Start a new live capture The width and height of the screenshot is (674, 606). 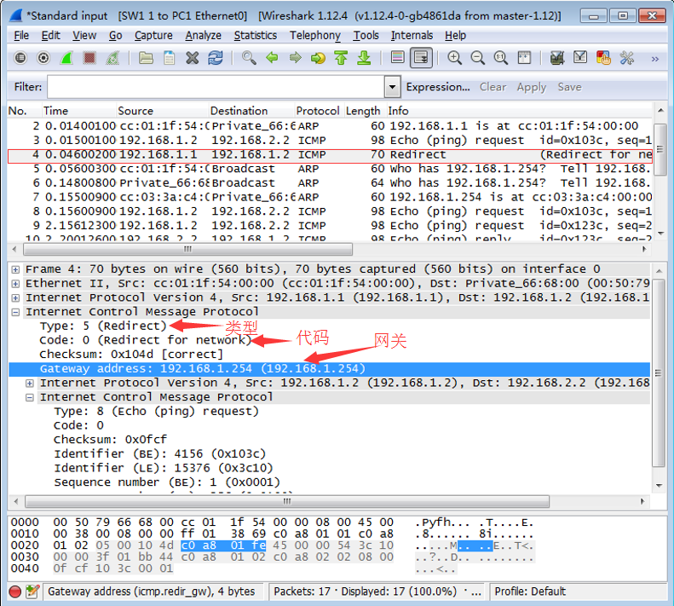tap(66, 58)
